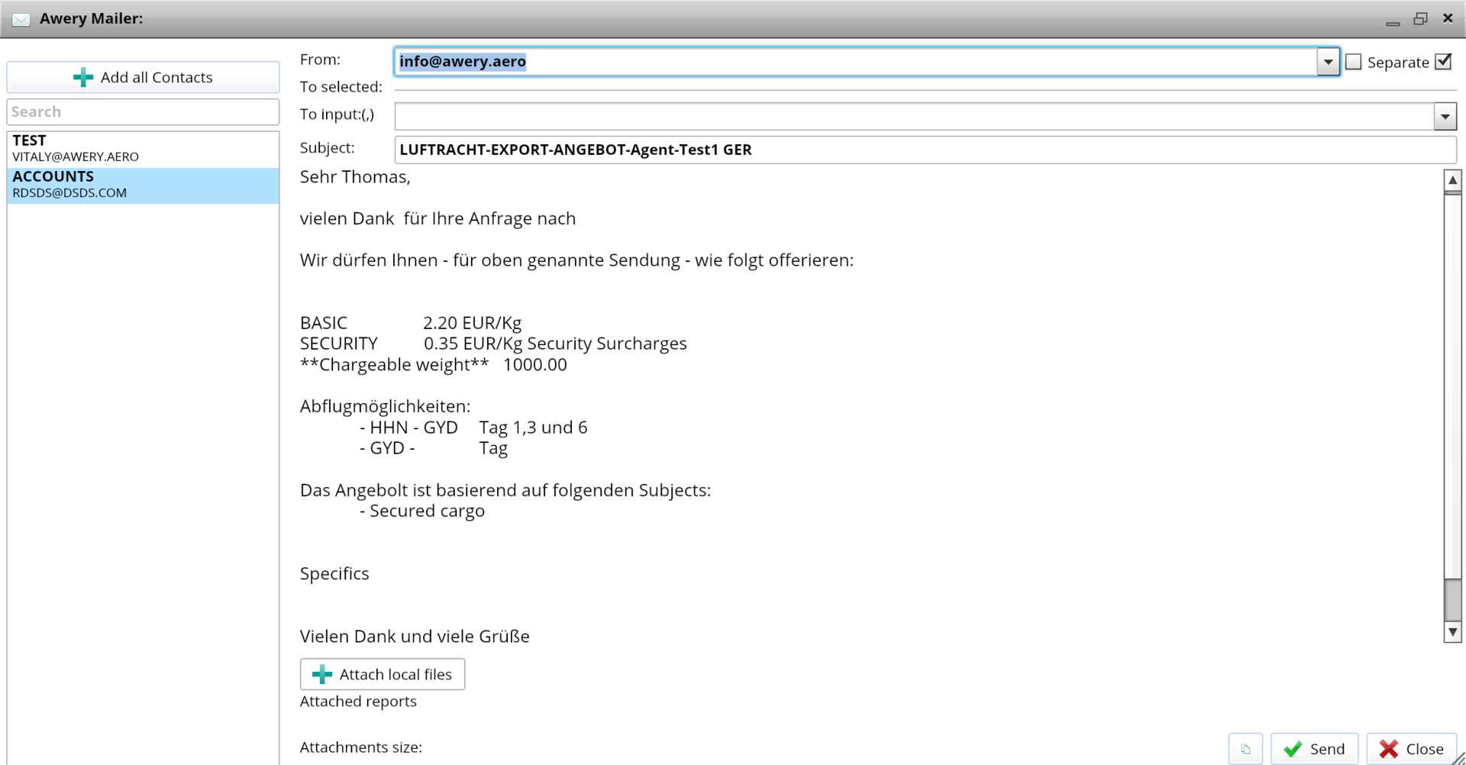Click the copy documents icon button
1466x765 pixels.
[1245, 749]
